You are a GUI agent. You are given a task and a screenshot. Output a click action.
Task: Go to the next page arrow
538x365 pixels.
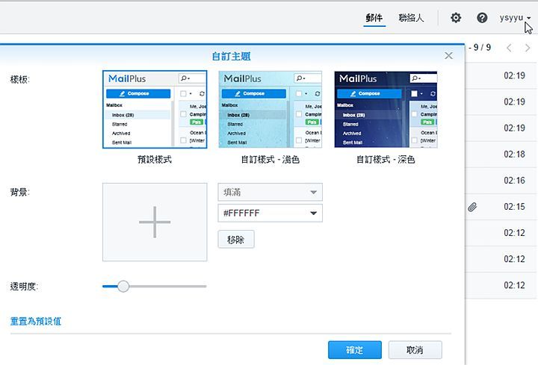pos(528,48)
